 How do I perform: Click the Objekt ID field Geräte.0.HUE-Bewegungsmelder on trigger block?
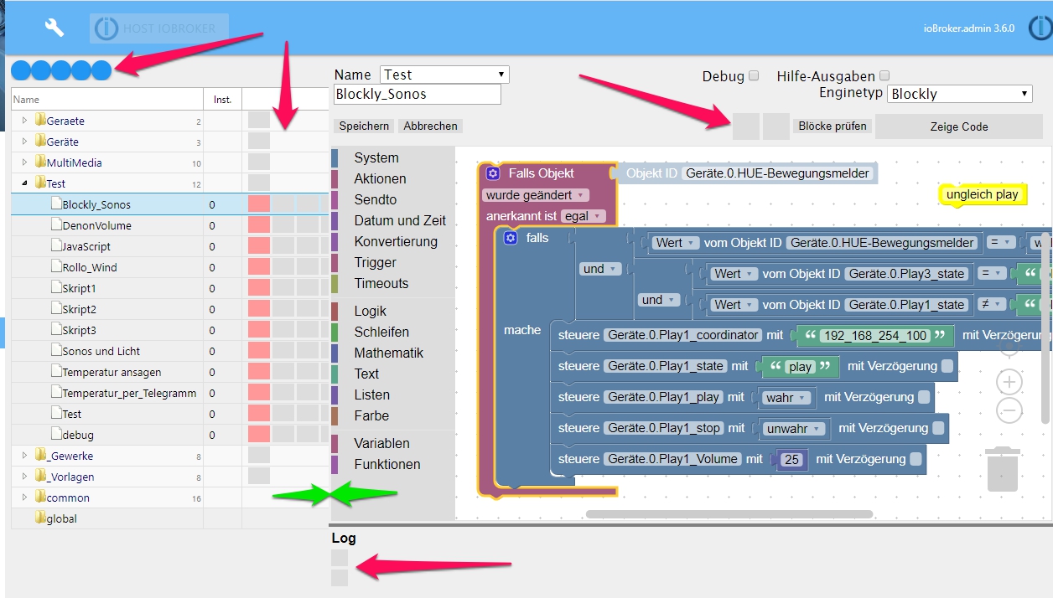point(777,173)
